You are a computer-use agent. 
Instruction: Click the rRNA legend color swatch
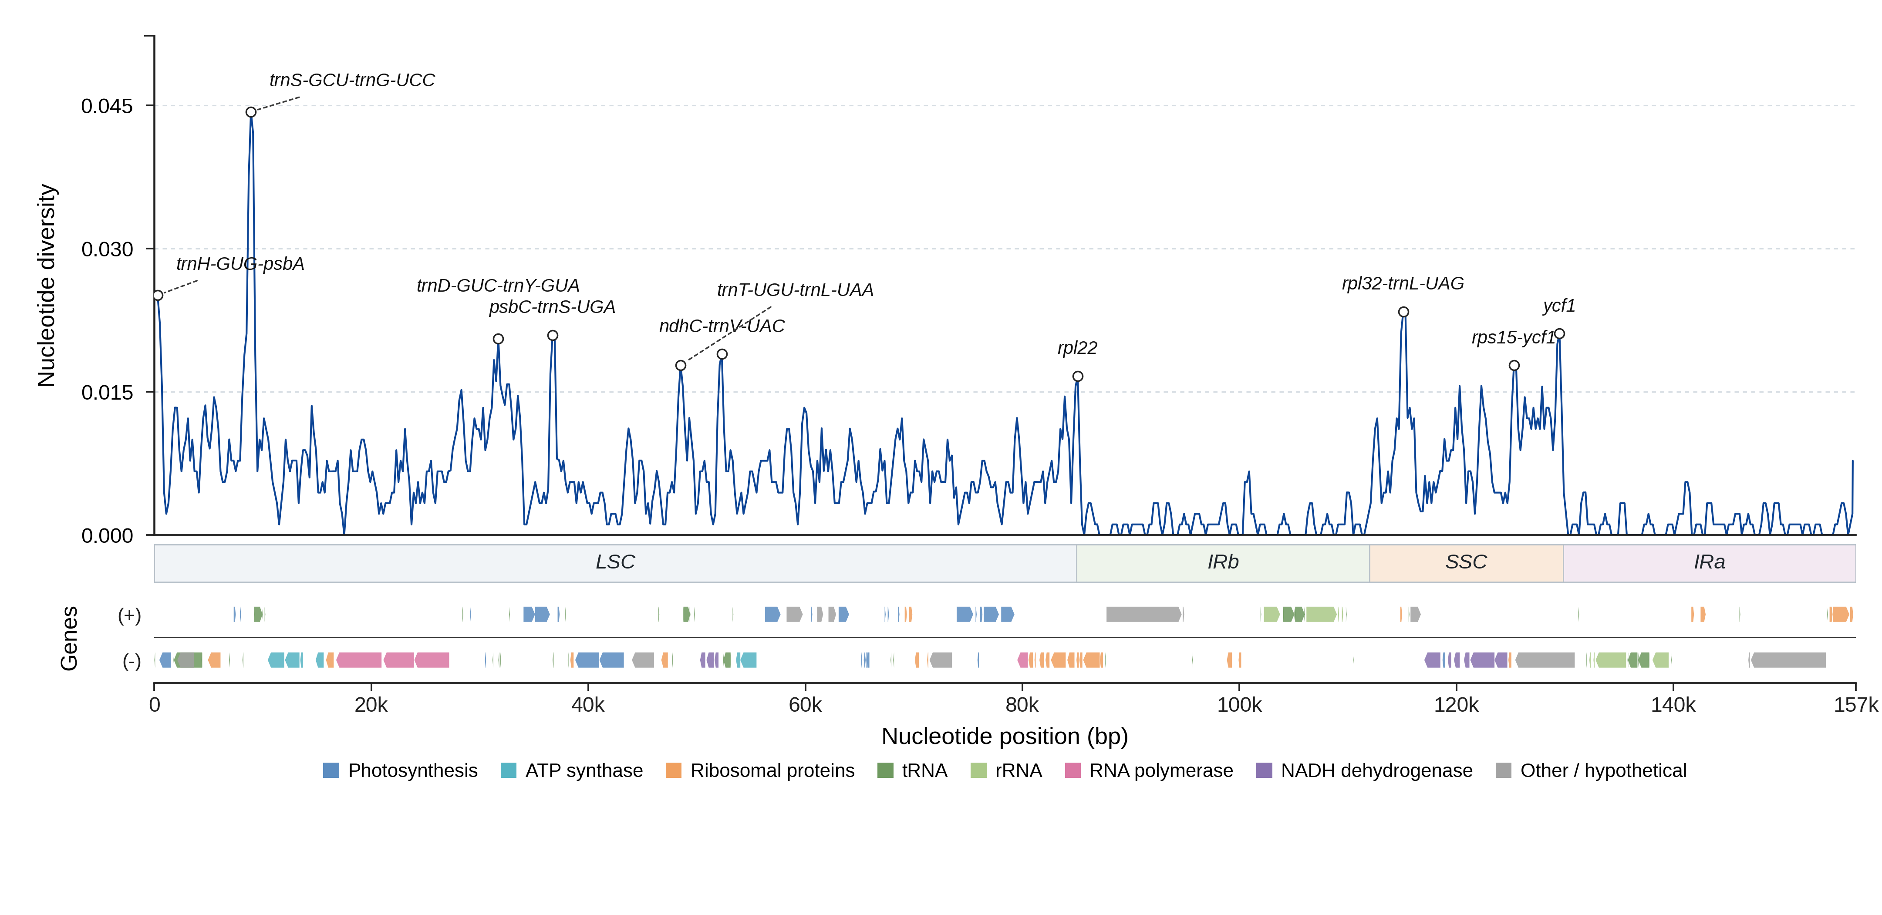click(x=978, y=770)
